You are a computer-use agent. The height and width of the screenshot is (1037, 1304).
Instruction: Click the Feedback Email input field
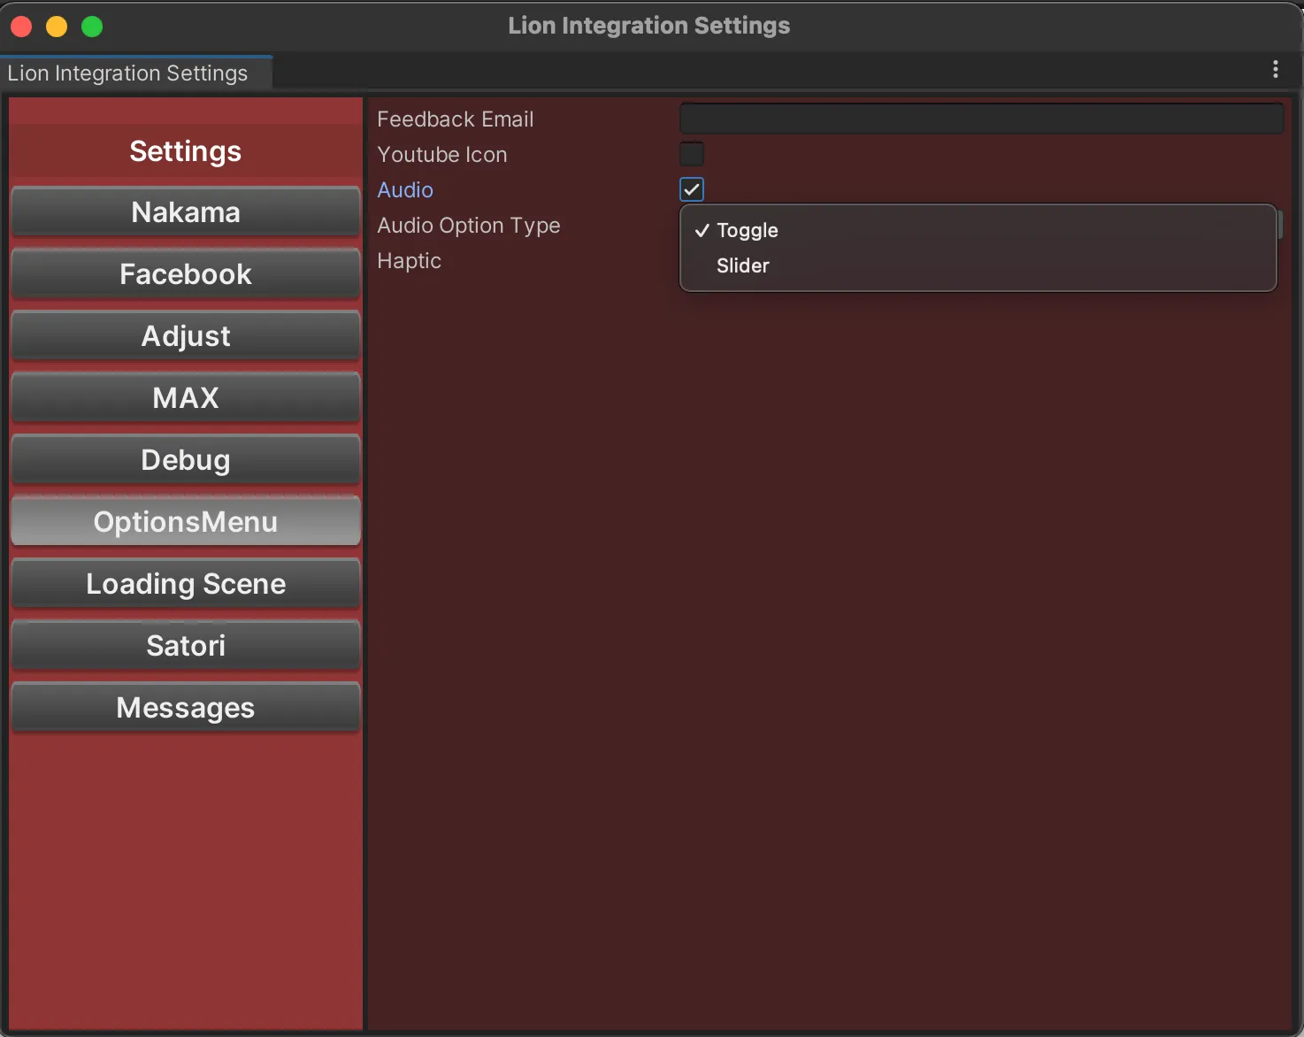[x=981, y=119]
